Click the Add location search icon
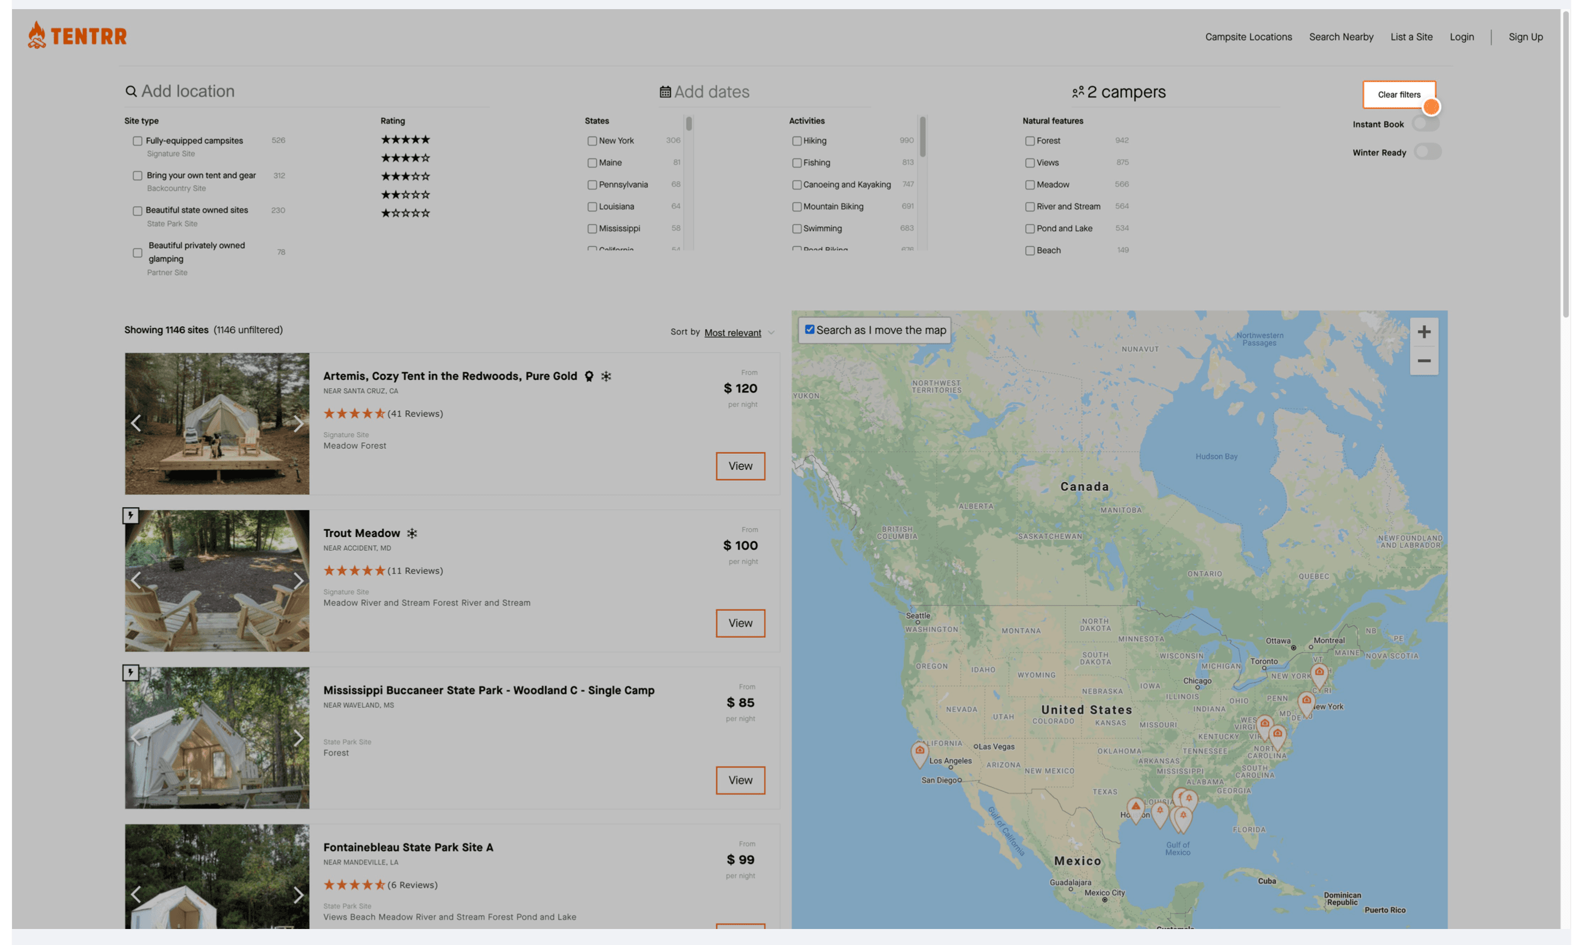 [130, 91]
